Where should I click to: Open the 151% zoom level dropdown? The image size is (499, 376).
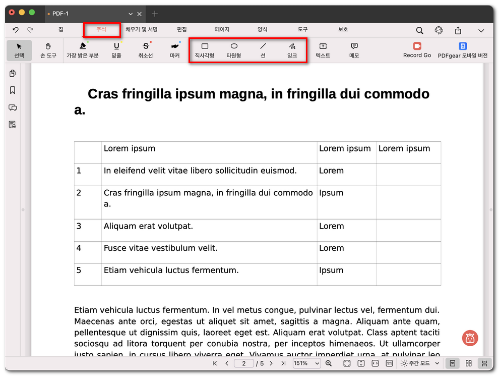tap(306, 363)
